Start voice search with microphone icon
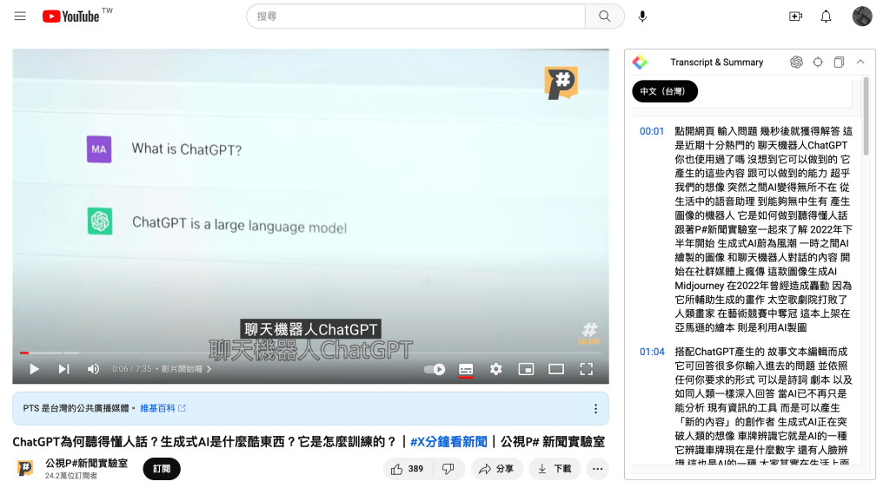 [x=642, y=16]
